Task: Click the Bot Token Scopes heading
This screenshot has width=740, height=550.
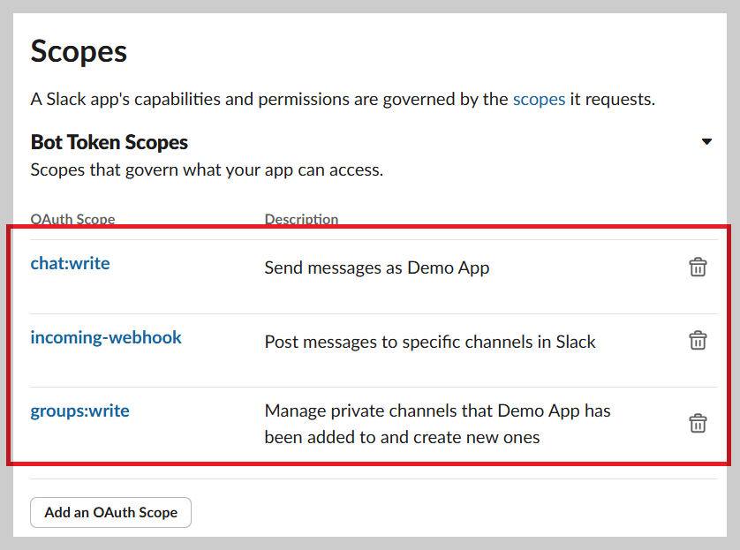Action: point(109,142)
